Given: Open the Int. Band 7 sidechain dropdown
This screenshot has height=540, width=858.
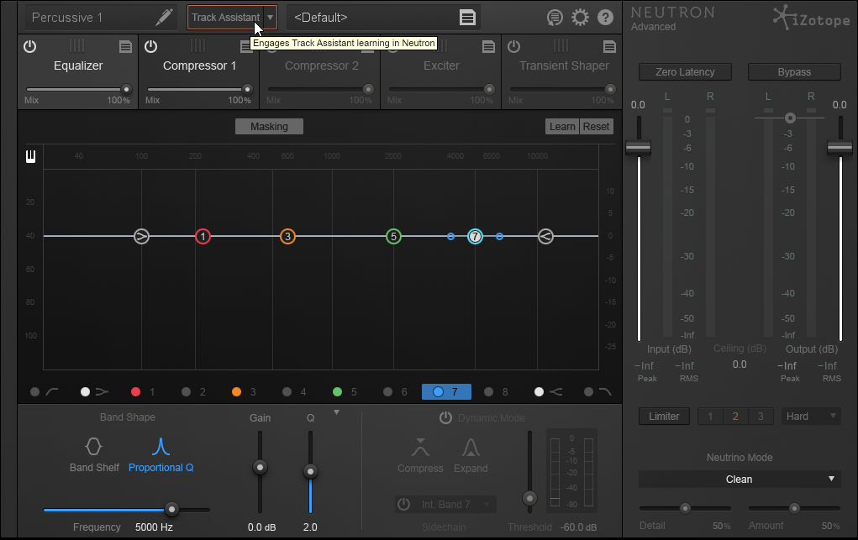Looking at the screenshot, I should click(x=455, y=505).
